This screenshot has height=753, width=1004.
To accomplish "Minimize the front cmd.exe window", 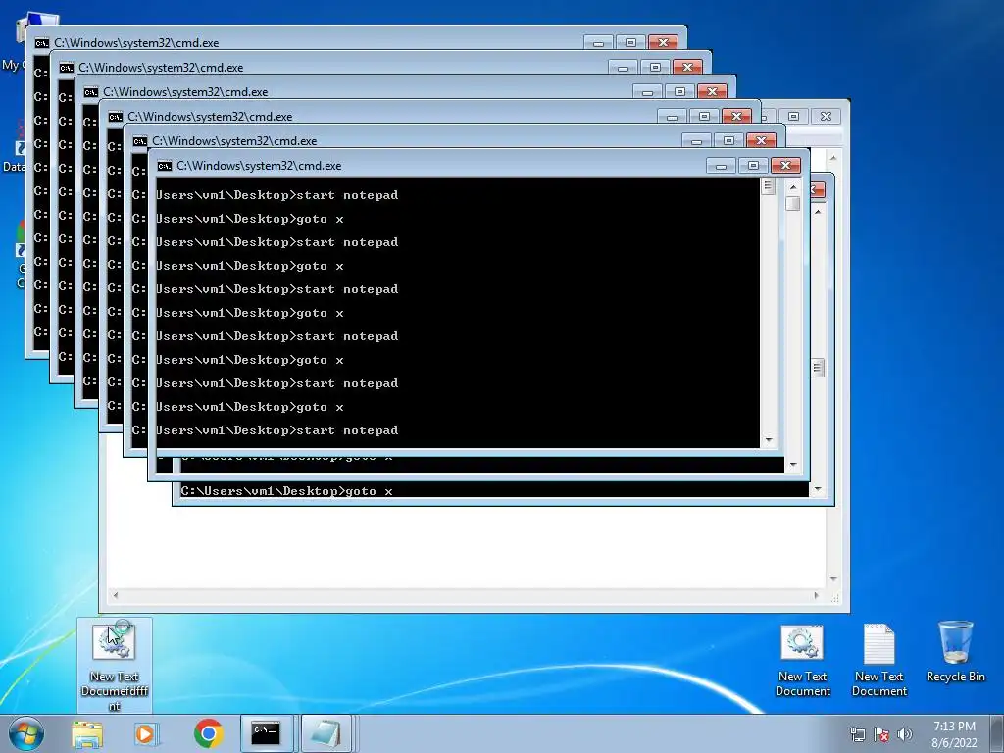I will [x=721, y=165].
